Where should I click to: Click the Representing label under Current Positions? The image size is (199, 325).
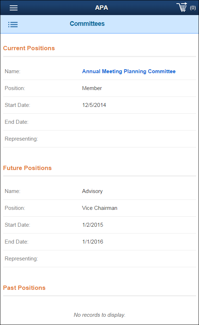[x=21, y=139]
